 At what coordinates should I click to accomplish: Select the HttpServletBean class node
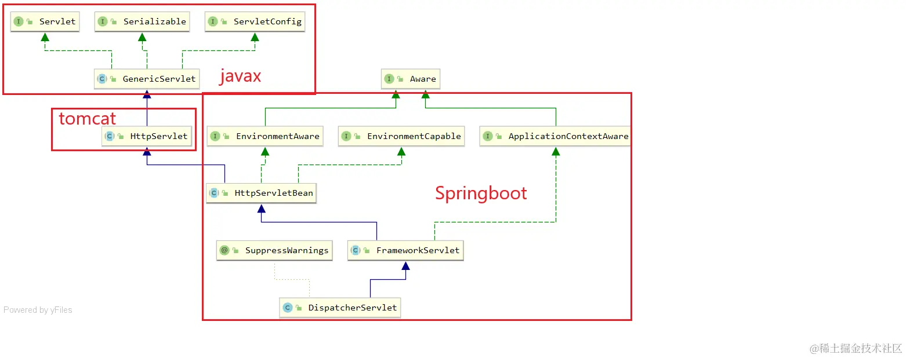coord(261,193)
